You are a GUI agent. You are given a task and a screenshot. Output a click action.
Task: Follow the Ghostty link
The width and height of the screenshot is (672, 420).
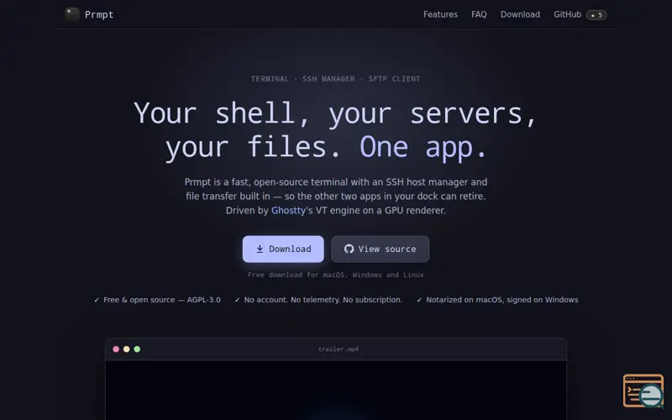(x=288, y=211)
